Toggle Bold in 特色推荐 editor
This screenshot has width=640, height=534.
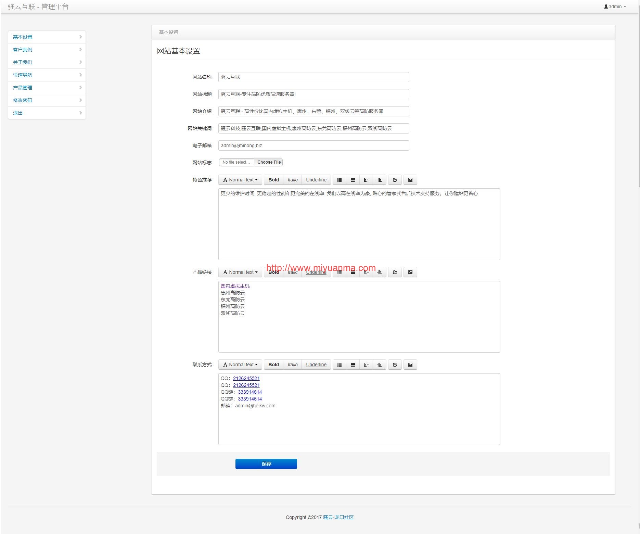click(273, 180)
